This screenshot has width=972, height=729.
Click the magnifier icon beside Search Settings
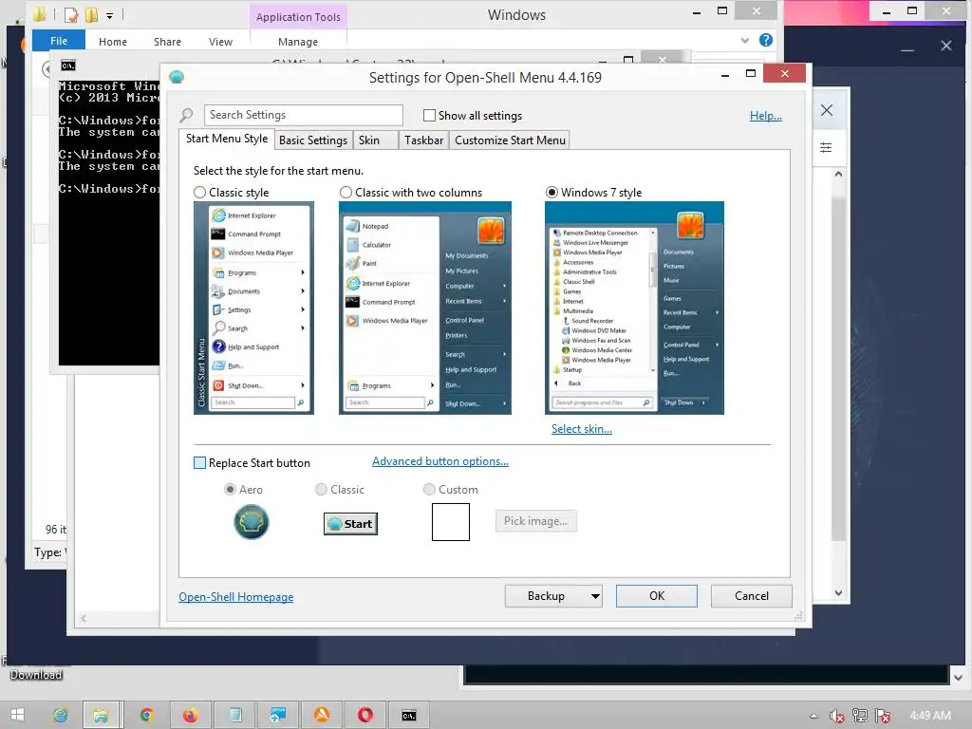[x=186, y=115]
